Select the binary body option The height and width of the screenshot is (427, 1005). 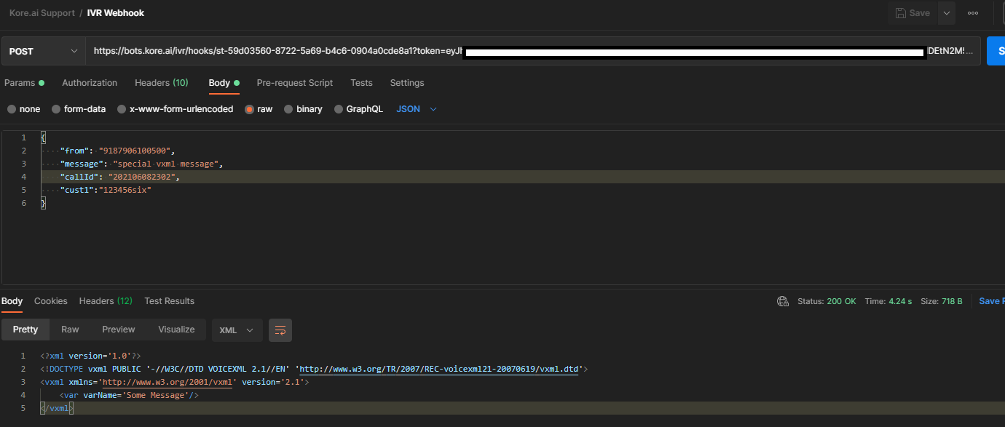coord(303,109)
